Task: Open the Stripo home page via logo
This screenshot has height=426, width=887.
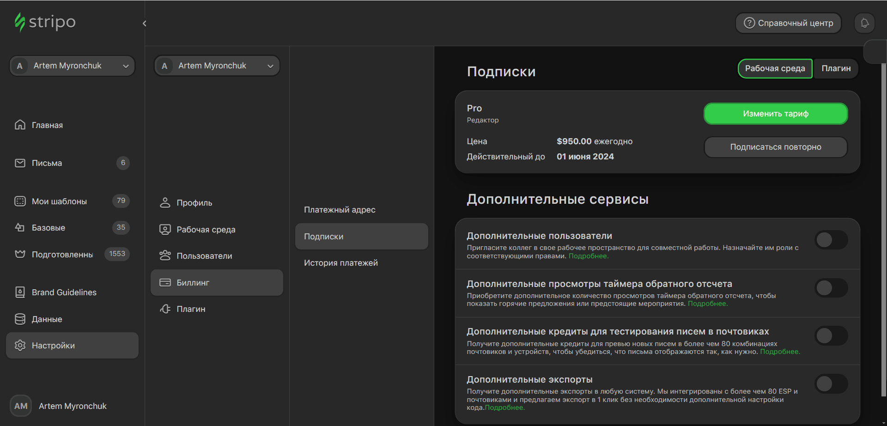Action: [x=45, y=22]
